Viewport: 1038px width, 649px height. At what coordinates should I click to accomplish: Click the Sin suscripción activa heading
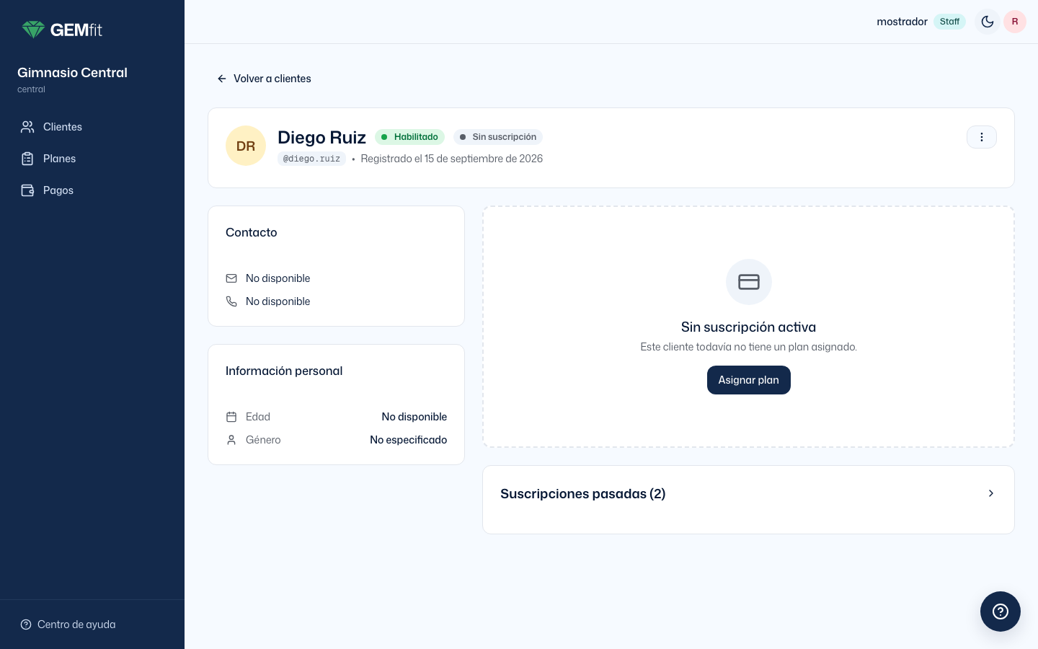(749, 327)
